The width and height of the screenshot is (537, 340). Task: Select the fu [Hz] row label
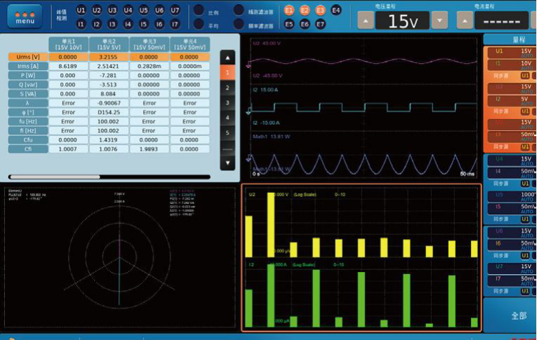click(x=28, y=121)
